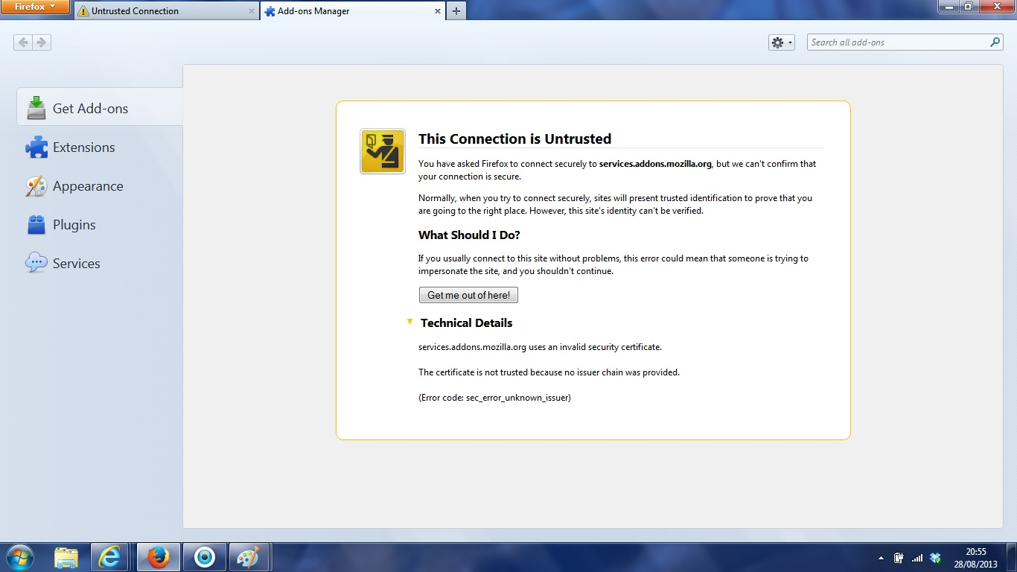This screenshot has height=572, width=1017.
Task: Select the Get Add-ons category
Action: click(99, 108)
